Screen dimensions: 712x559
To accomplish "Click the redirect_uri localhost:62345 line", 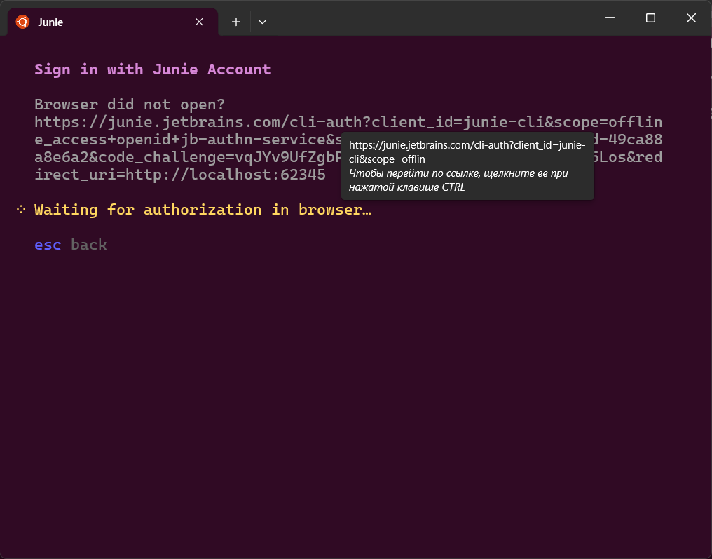I will [180, 175].
